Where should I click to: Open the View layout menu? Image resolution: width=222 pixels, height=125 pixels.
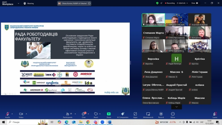(195, 3)
